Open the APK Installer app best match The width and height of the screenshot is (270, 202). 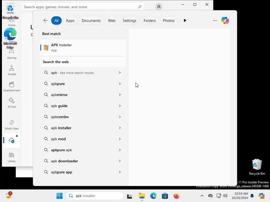tap(83, 48)
